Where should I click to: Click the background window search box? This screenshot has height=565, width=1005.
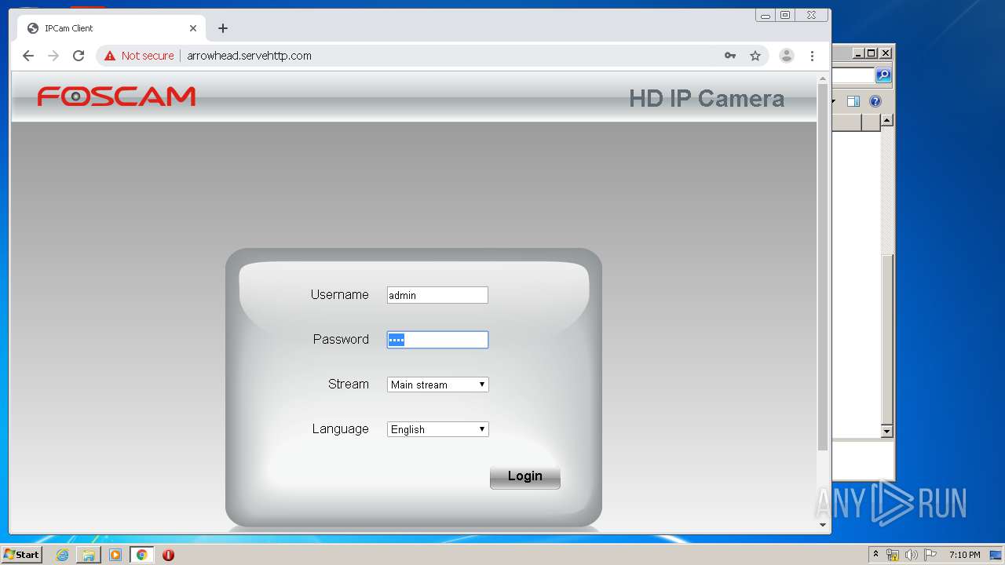click(853, 75)
